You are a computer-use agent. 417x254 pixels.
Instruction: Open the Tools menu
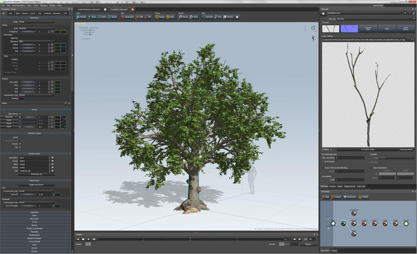click(x=36, y=5)
